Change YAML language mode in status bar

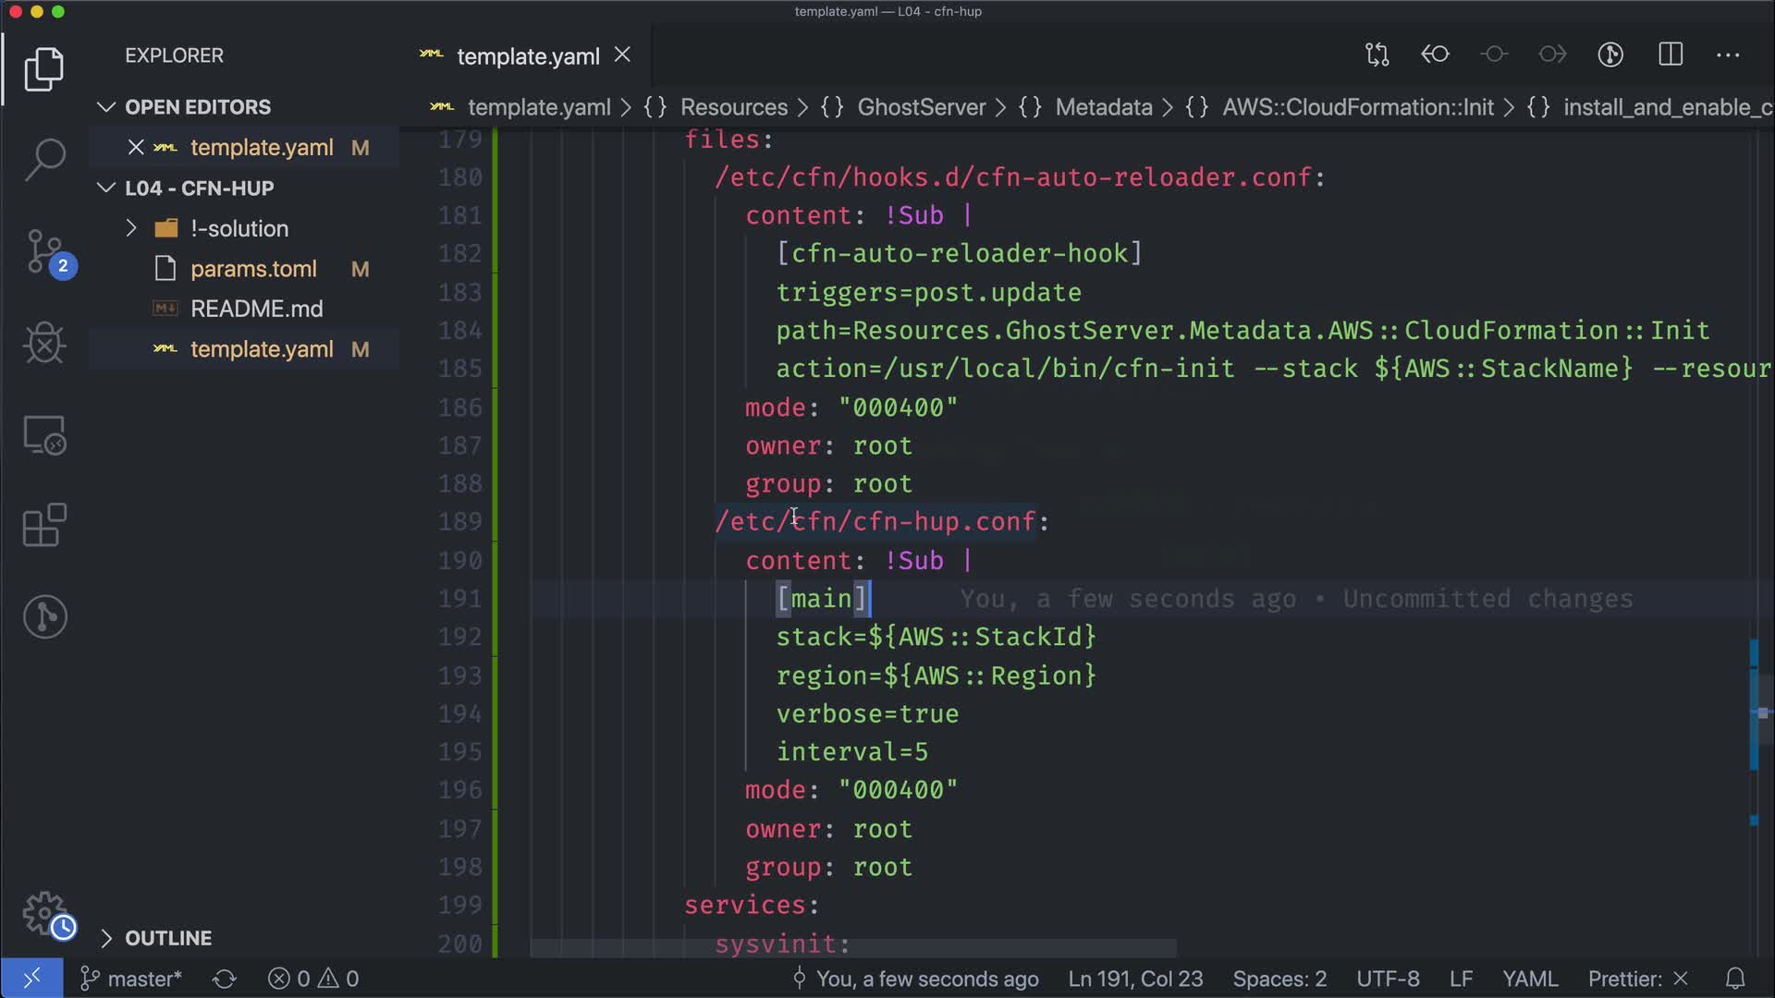pos(1529,979)
